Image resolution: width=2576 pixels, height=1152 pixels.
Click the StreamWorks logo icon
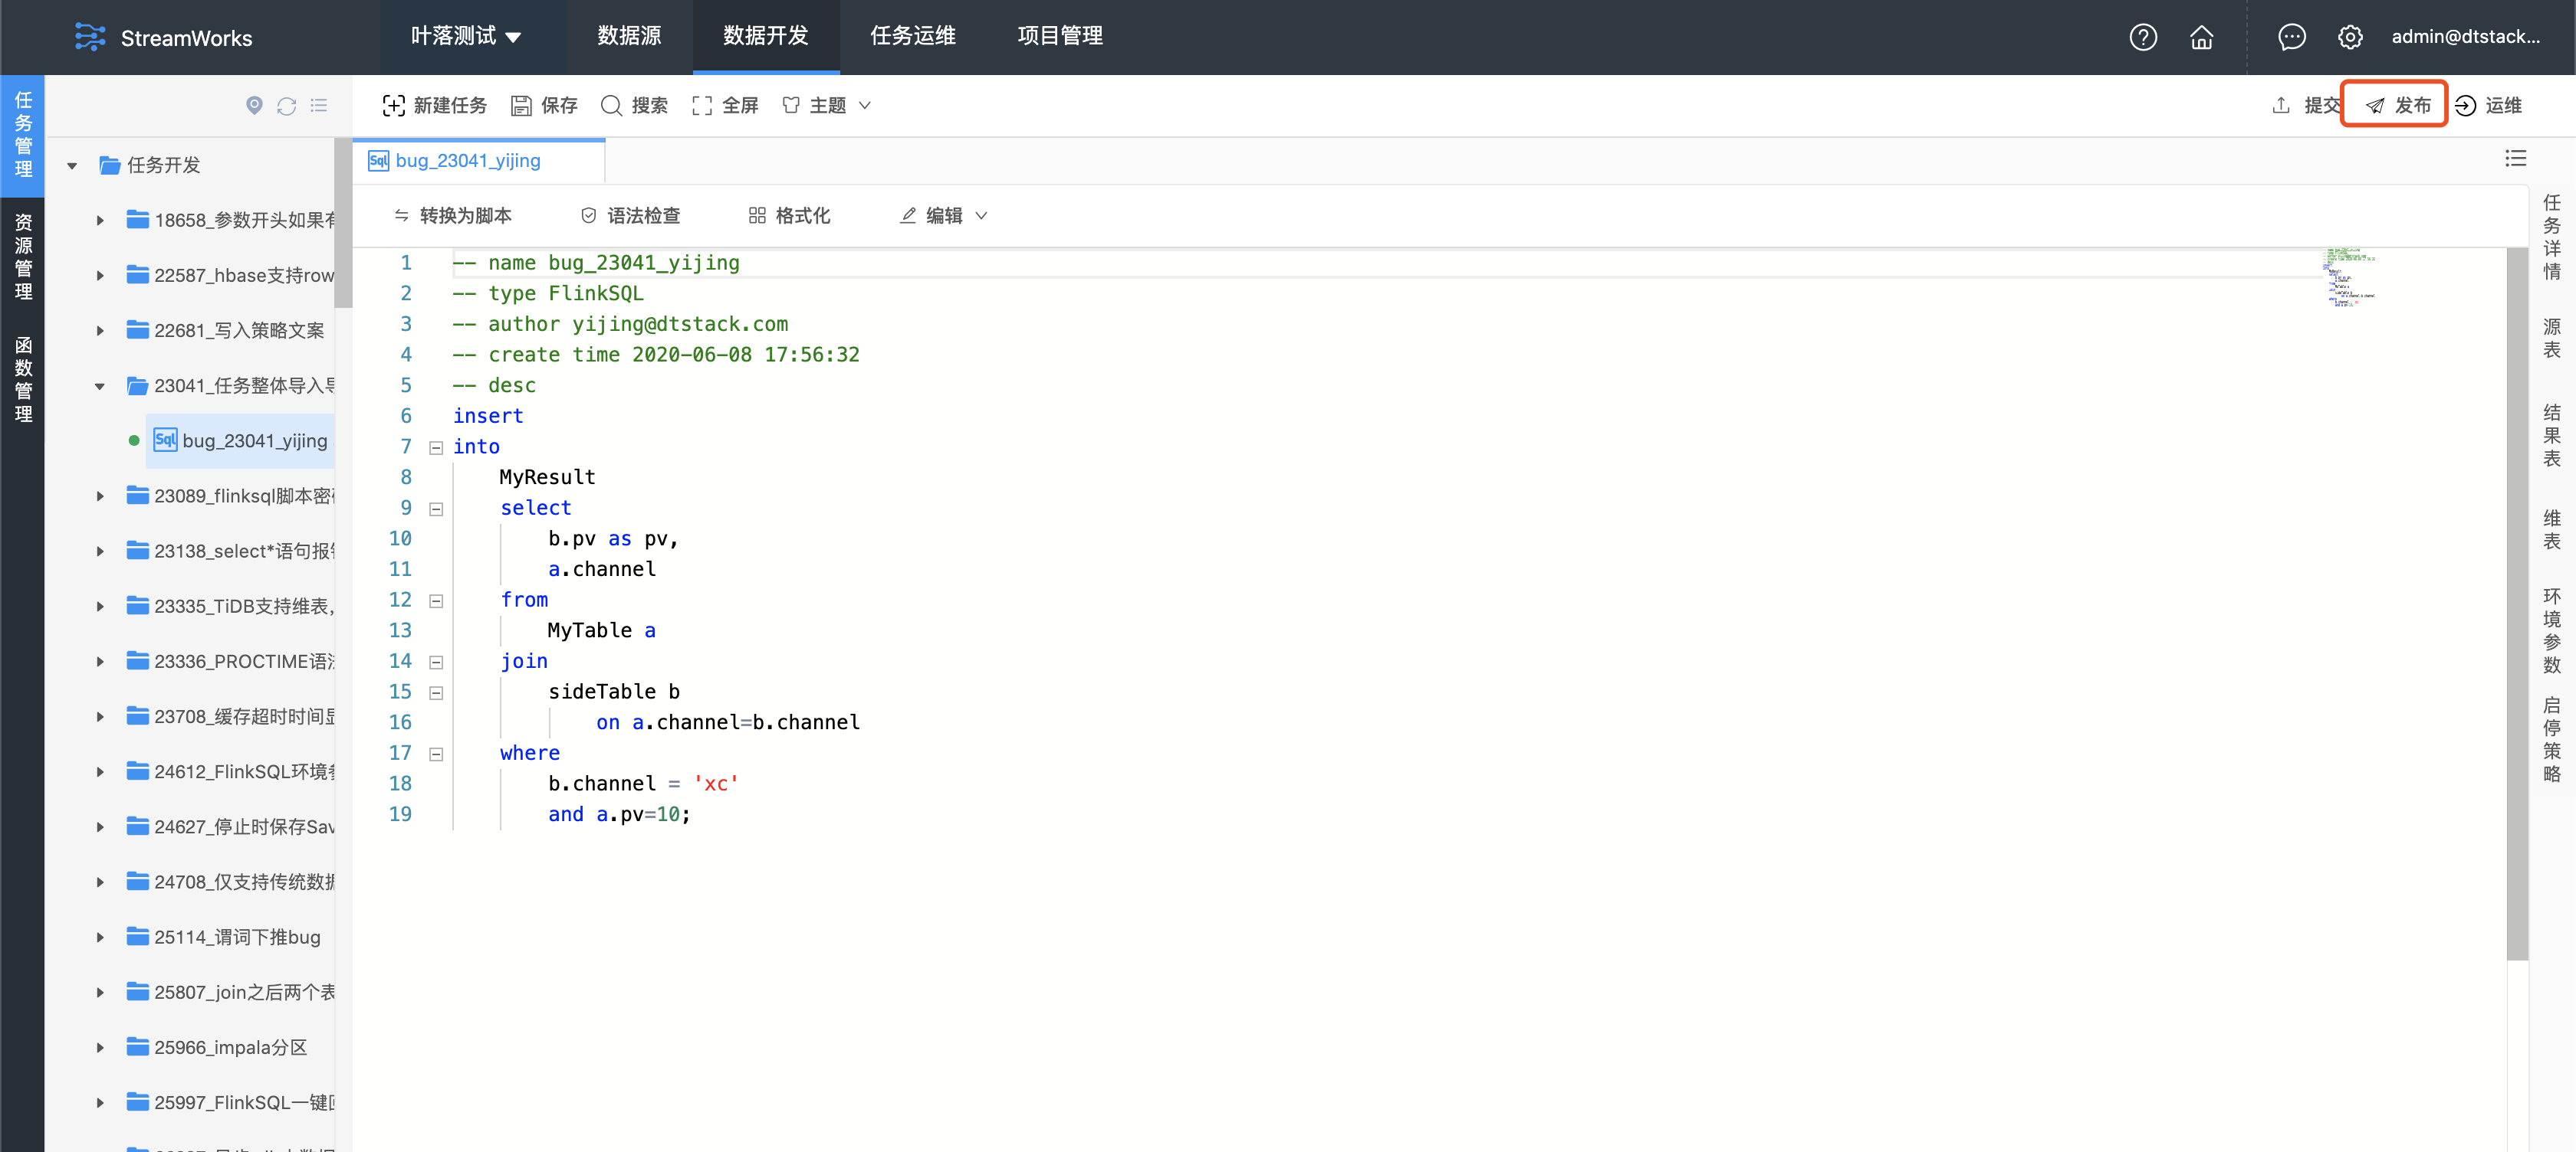coord(90,37)
